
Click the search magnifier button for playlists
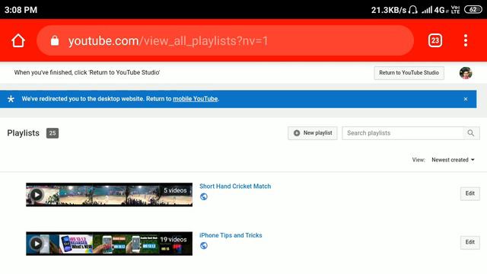(x=471, y=133)
